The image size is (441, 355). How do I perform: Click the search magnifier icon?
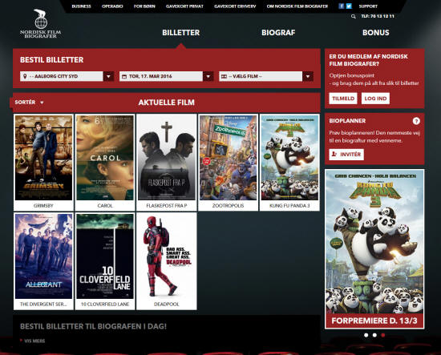354,17
